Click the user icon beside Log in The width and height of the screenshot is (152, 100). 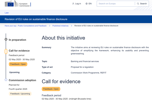click(73, 4)
